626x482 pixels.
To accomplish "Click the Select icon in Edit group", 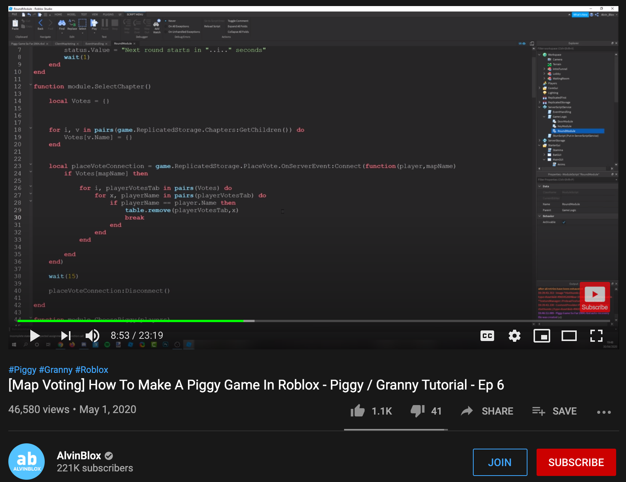I will (x=82, y=25).
